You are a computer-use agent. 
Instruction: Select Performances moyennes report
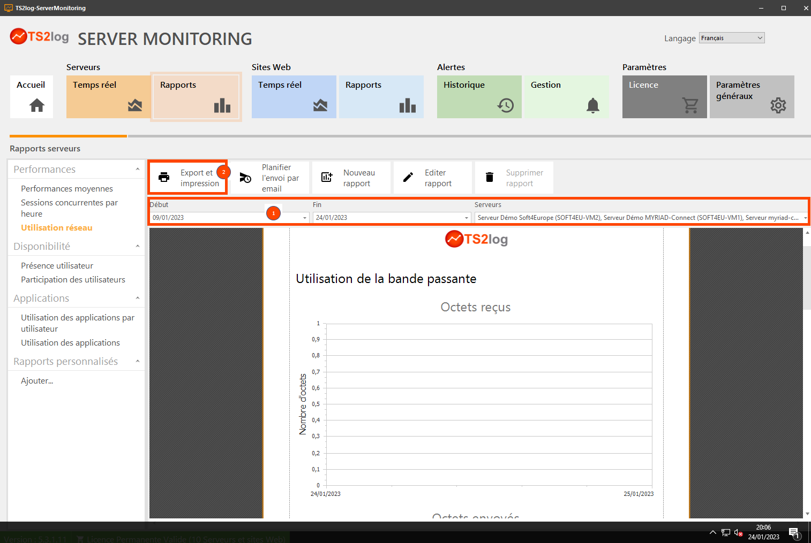tap(67, 189)
